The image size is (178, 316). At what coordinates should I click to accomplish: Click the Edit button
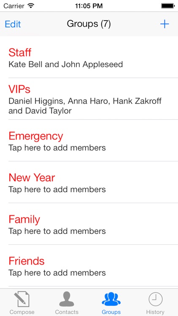pyautogui.click(x=13, y=24)
